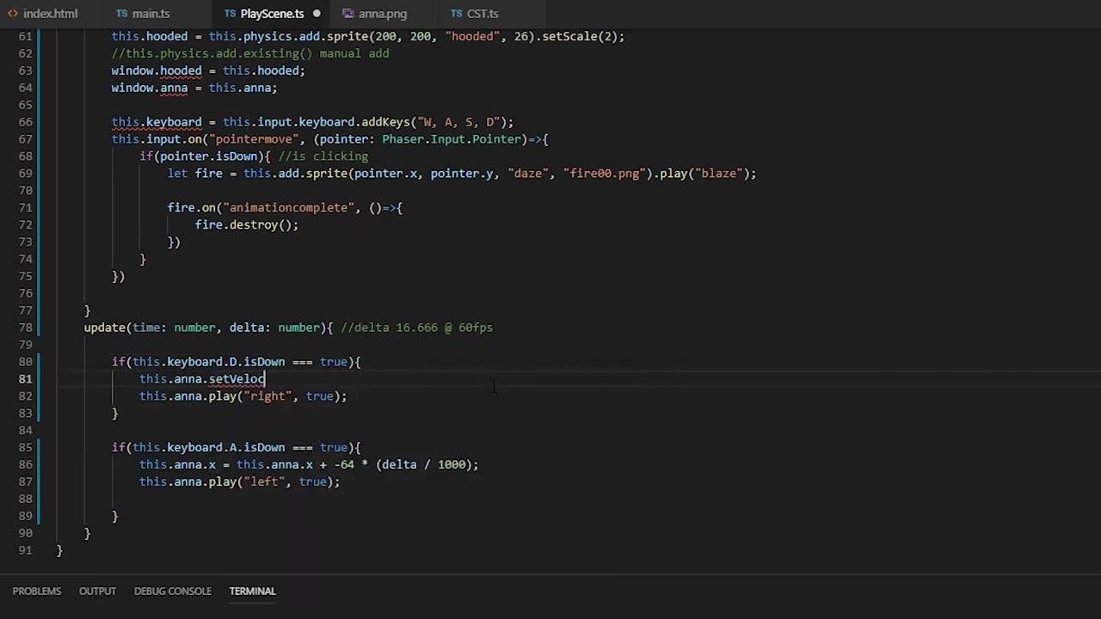Open the PROBLEMS panel tab
The height and width of the screenshot is (619, 1101).
coord(37,591)
